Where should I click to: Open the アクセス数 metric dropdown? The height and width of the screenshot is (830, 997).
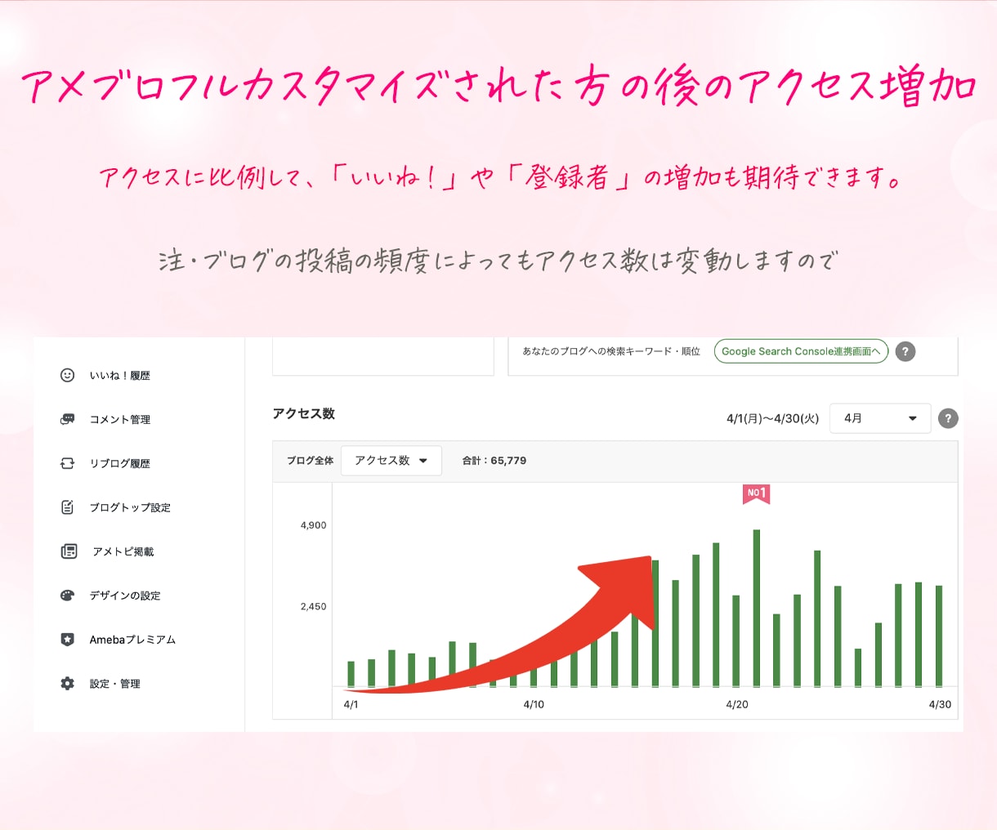[391, 461]
